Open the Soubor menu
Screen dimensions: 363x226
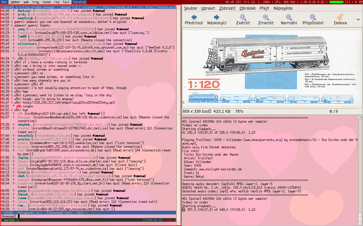[191, 8]
